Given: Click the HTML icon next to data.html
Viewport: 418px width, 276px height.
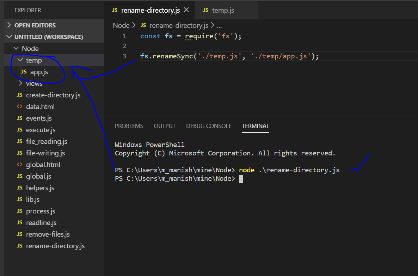Looking at the screenshot, I should point(20,107).
